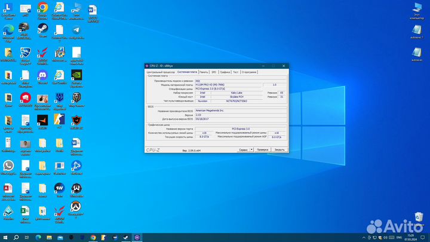Click the Kaby Lake chipset field

(x=236, y=93)
